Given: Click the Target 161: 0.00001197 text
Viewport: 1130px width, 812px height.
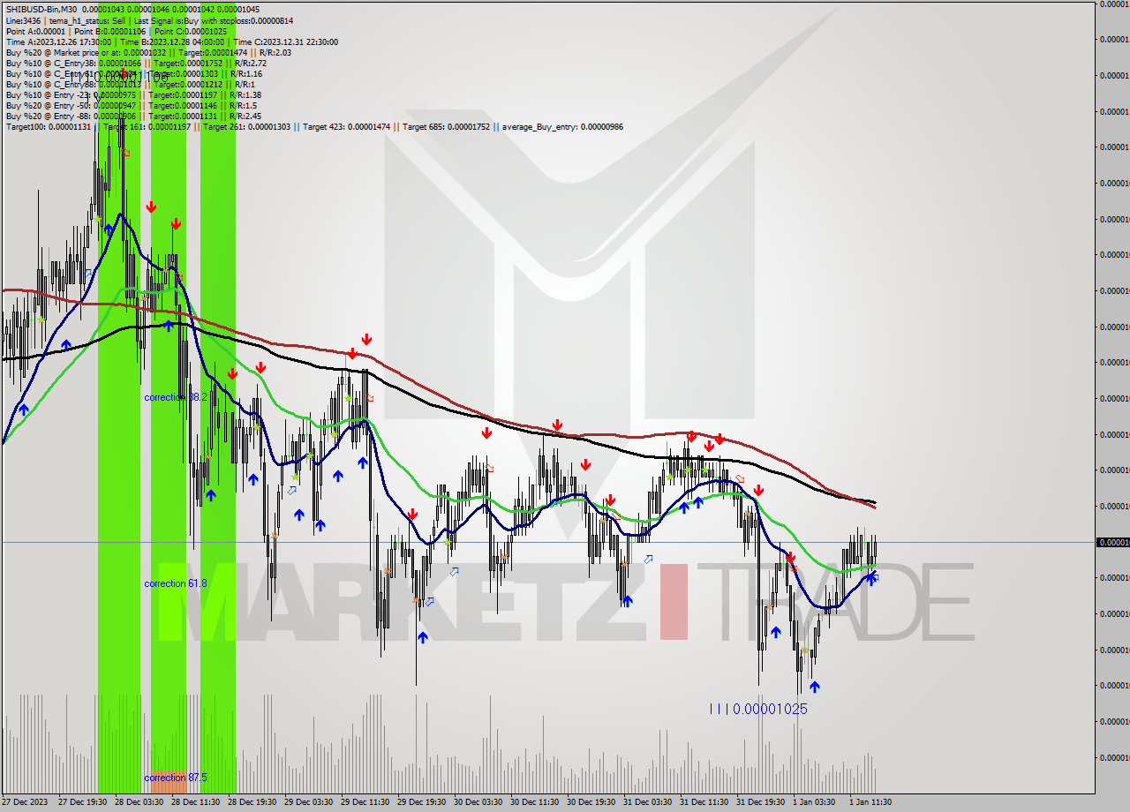Looking at the screenshot, I should [x=147, y=126].
